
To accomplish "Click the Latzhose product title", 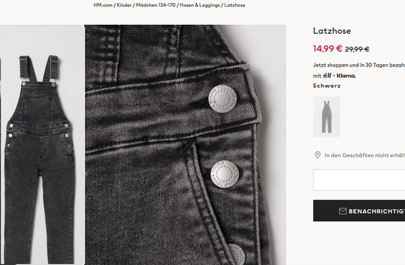I will pyautogui.click(x=332, y=31).
